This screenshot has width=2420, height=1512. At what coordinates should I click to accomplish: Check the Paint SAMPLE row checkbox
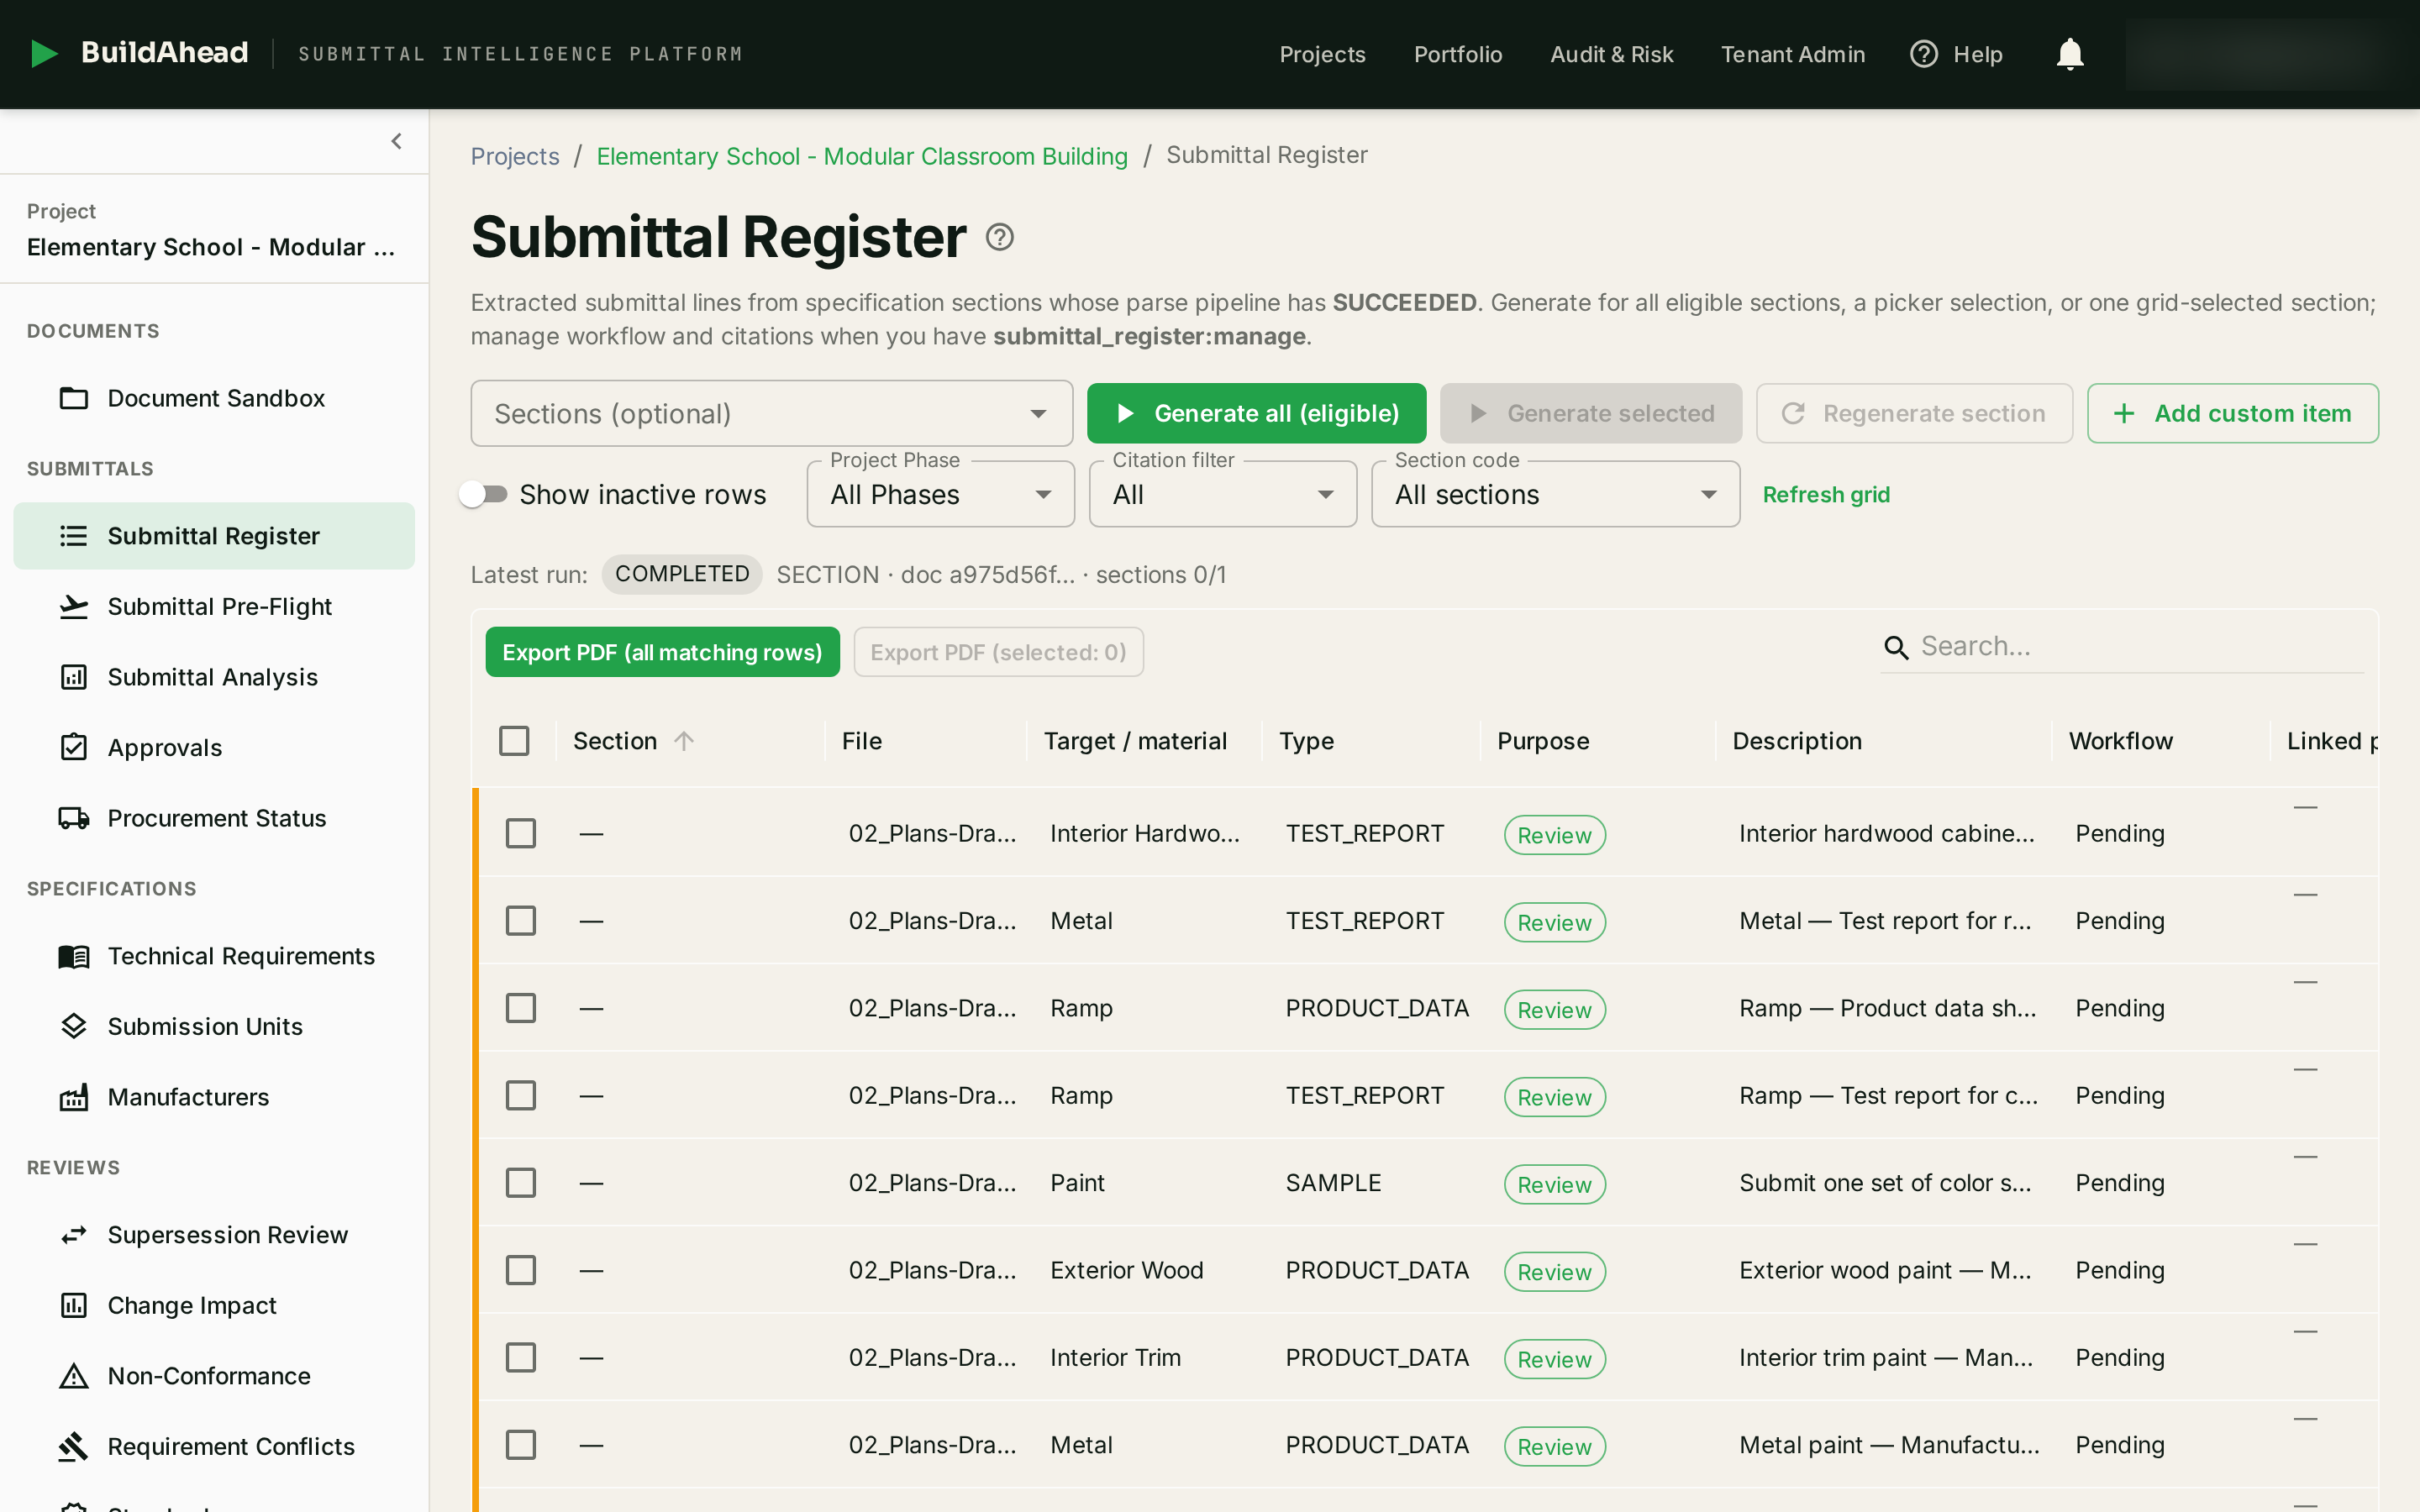(x=520, y=1183)
